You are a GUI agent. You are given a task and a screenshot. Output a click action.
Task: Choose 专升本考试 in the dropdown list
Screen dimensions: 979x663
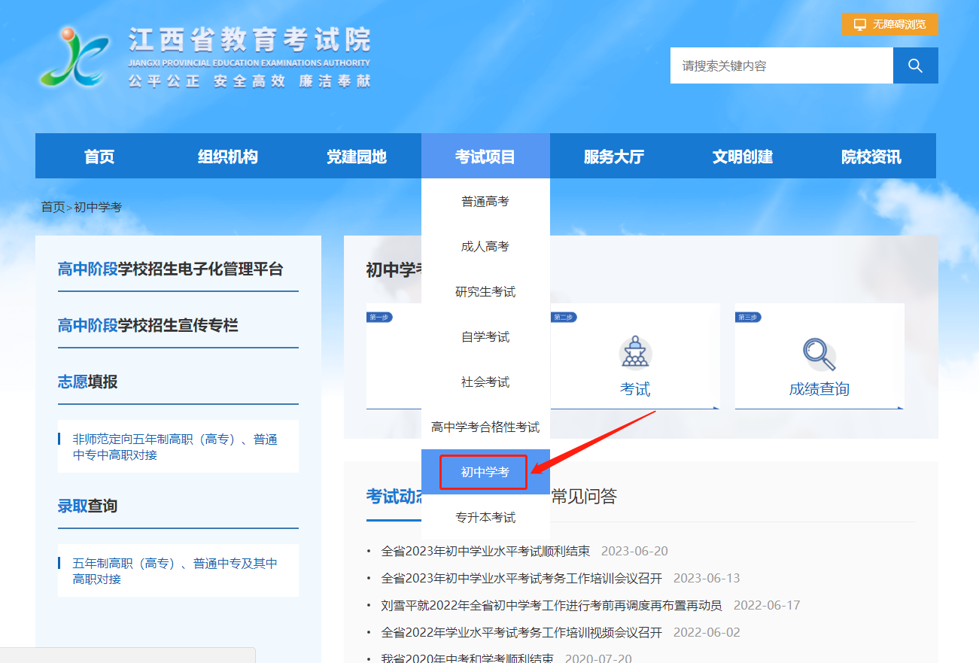click(x=485, y=516)
